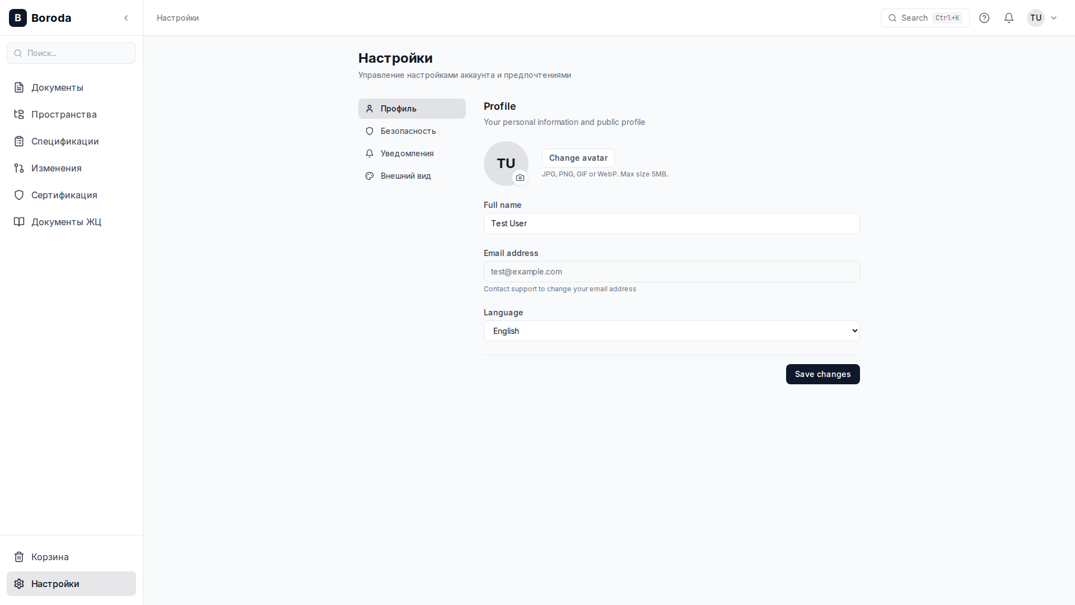Screen dimensions: 1075x605
Task: Open Изменения sidebar item
Action: pyautogui.click(x=56, y=168)
